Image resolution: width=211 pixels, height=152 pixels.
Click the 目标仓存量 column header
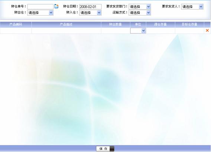[189, 24]
